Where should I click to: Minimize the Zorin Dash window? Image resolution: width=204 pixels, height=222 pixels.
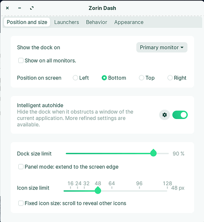tap(20, 8)
